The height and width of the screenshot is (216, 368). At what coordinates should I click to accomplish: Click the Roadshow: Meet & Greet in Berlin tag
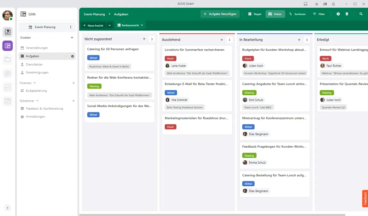tap(109, 66)
